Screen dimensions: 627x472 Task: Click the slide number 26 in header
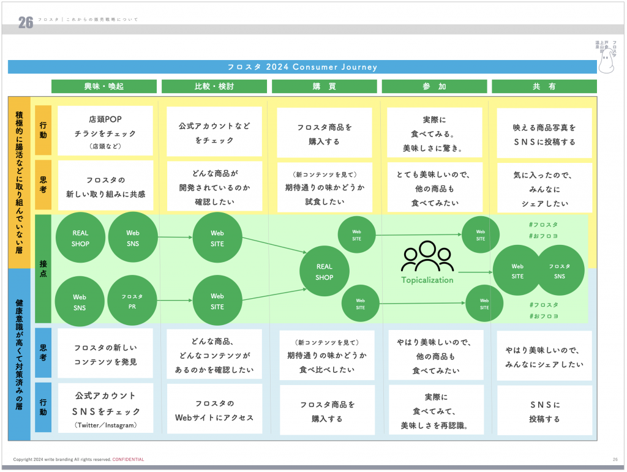click(x=25, y=23)
